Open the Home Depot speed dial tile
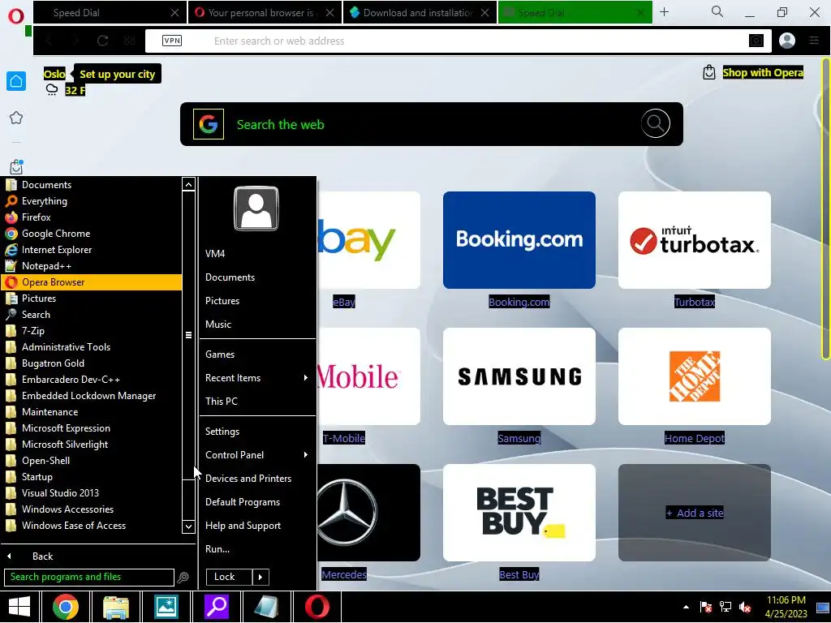The image size is (831, 623). pyautogui.click(x=695, y=376)
